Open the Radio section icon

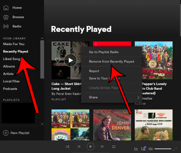[x=6, y=27]
